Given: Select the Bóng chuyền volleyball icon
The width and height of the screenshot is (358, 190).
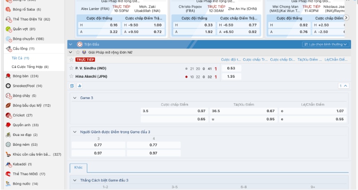Looking at the screenshot, I should [8, 39].
